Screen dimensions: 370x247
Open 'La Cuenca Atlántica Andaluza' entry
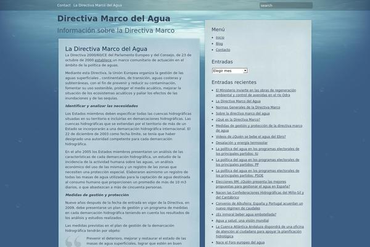click(x=260, y=232)
